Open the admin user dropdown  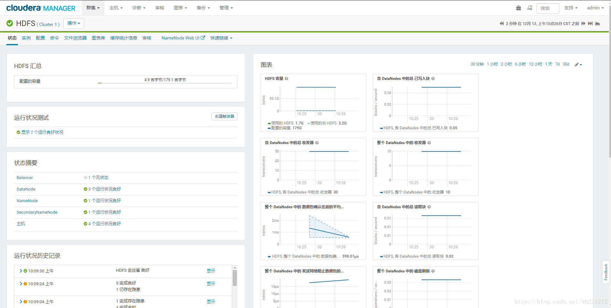point(596,8)
